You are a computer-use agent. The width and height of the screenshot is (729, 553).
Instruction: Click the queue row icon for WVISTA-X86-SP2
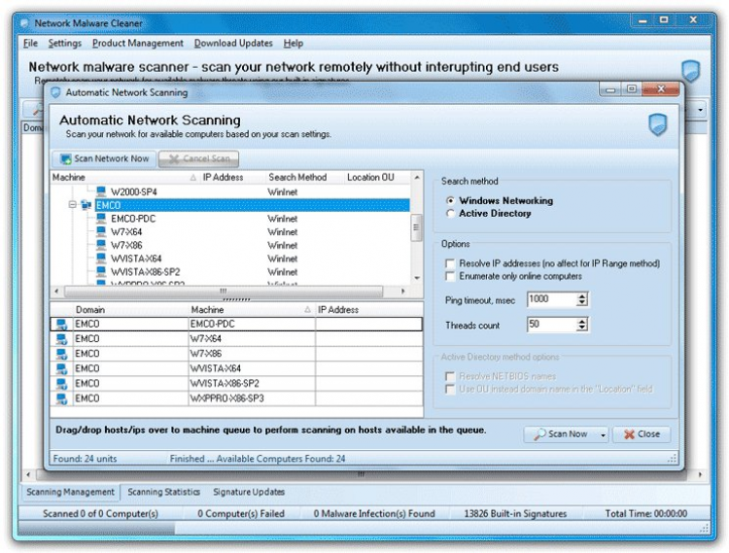tap(61, 383)
